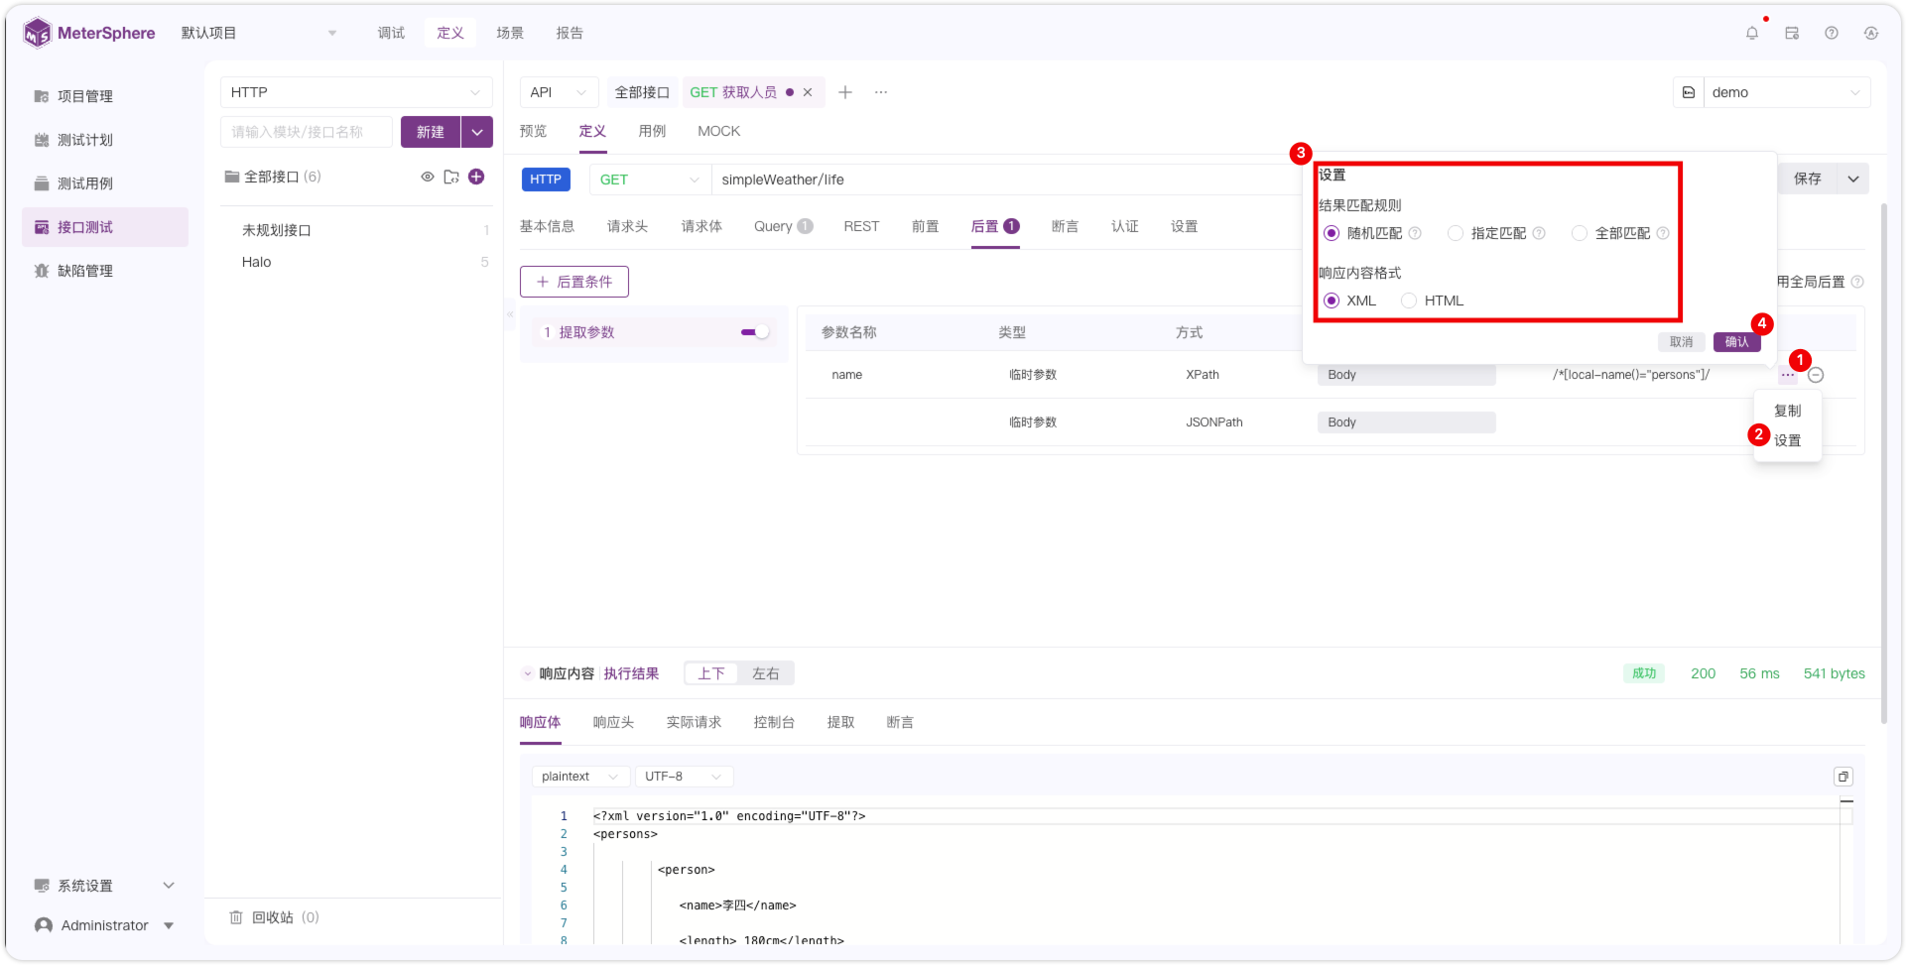Open the more menu on the name row
Screen dimensions: 1906x965
[1787, 375]
